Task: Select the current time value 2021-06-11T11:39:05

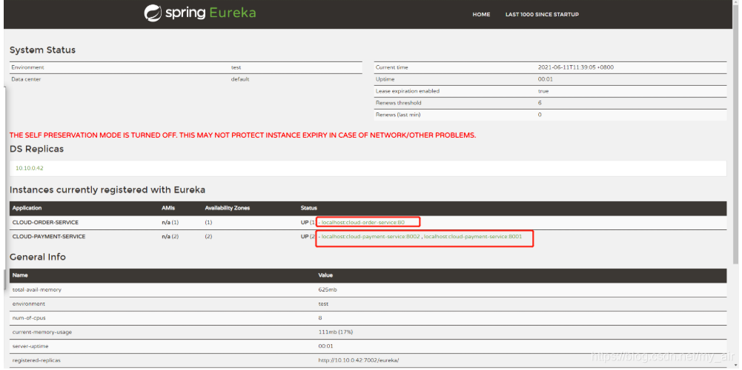Action: [576, 67]
